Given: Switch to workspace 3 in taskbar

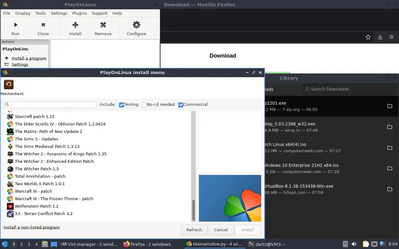Looking at the screenshot, I should coord(29,244).
